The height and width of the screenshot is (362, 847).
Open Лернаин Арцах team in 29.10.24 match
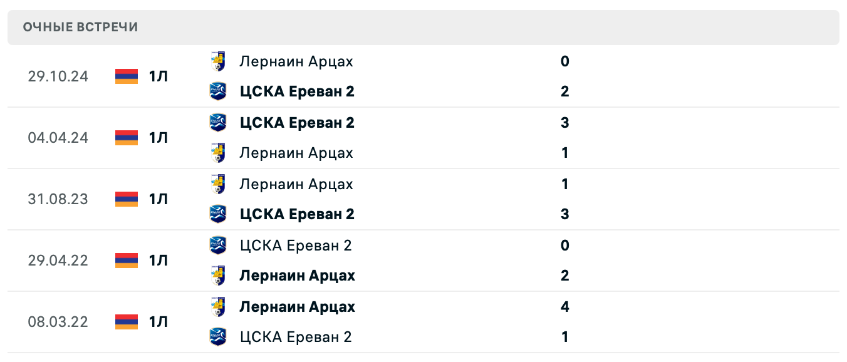click(296, 61)
